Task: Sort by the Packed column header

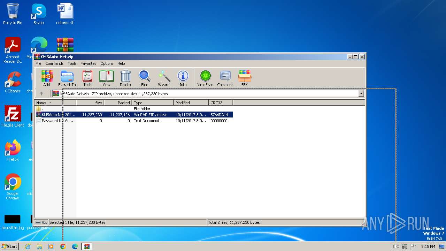Action: (118, 103)
